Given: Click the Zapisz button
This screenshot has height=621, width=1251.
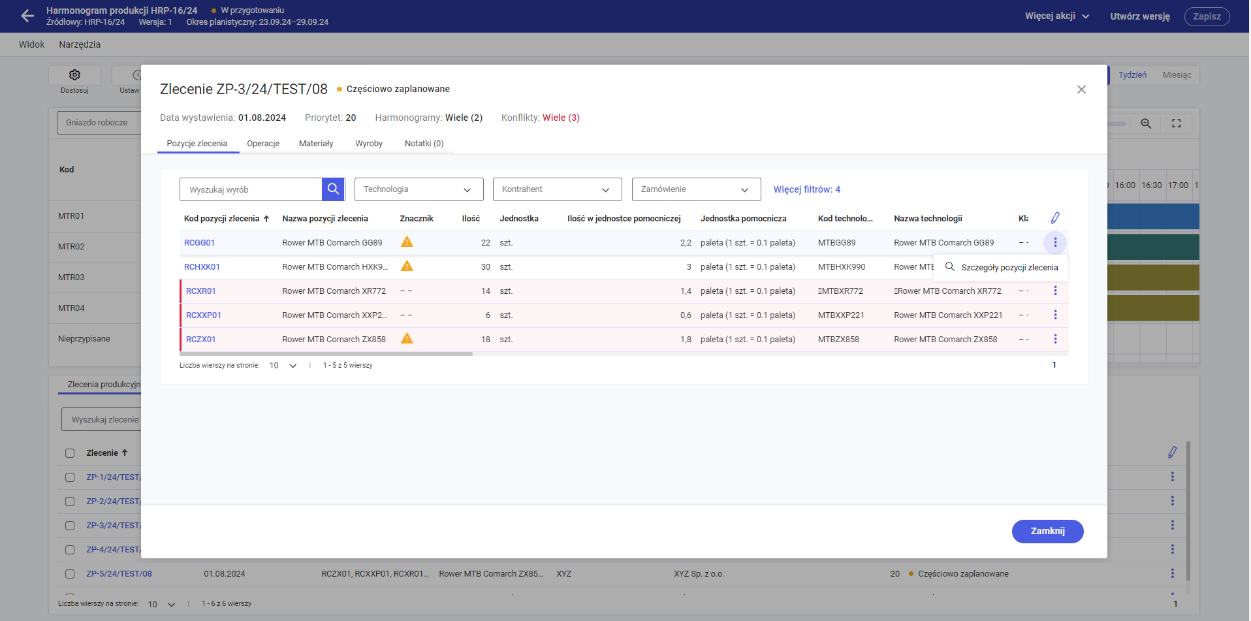Looking at the screenshot, I should (1207, 16).
